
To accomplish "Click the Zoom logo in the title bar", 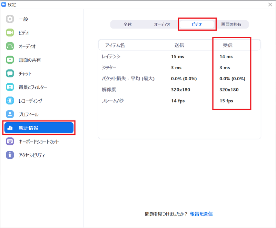I will point(4,4).
